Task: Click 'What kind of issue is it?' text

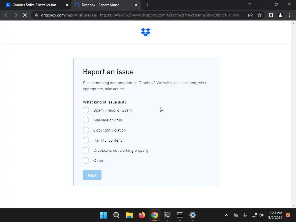Action: (105, 102)
